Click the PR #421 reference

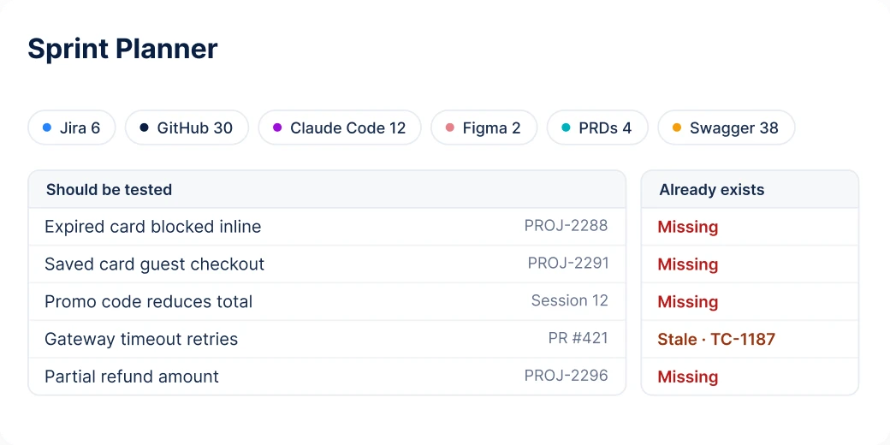pyautogui.click(x=578, y=338)
